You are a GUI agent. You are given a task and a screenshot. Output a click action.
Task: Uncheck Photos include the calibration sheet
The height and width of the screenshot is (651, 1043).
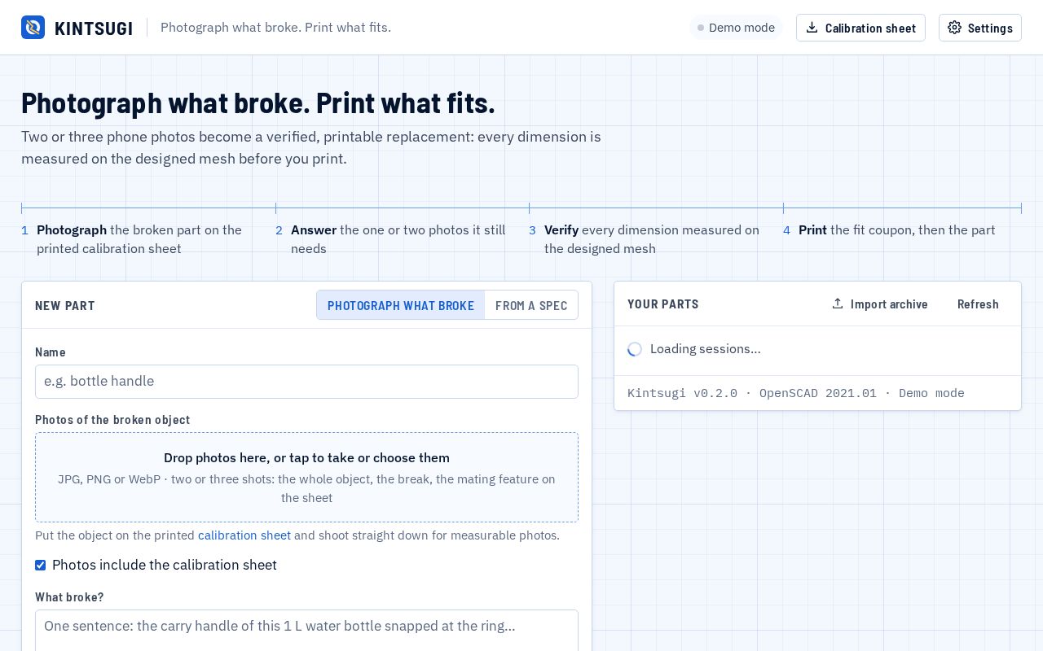40,565
